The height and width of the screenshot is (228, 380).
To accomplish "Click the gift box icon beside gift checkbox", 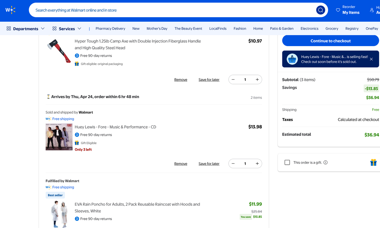I will pyautogui.click(x=373, y=162).
